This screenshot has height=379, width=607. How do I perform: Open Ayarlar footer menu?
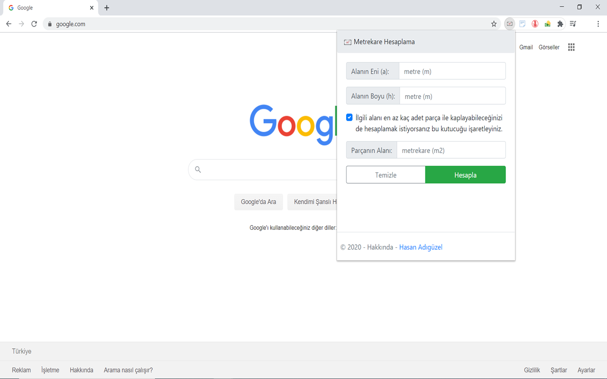pyautogui.click(x=586, y=370)
